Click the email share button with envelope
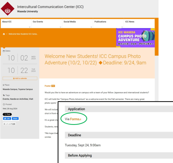This screenshot has height=163, width=173. 9,124
